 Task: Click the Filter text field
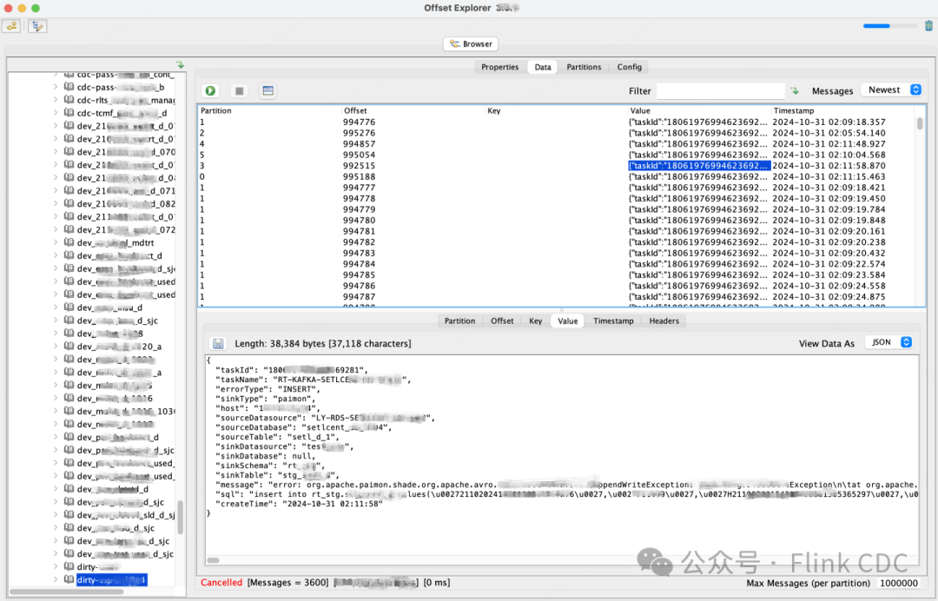pos(720,91)
